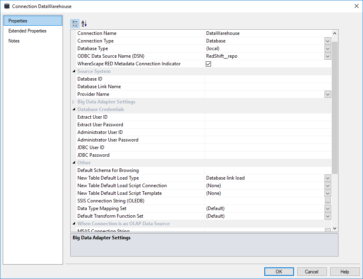Click scrollbar up arrow in property grid
The width and height of the screenshot is (363, 279).
[335, 33]
